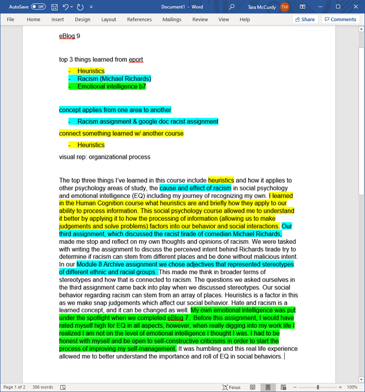Click the Search magnifier icon
This screenshot has height=392, width=365.
pyautogui.click(x=232, y=6)
